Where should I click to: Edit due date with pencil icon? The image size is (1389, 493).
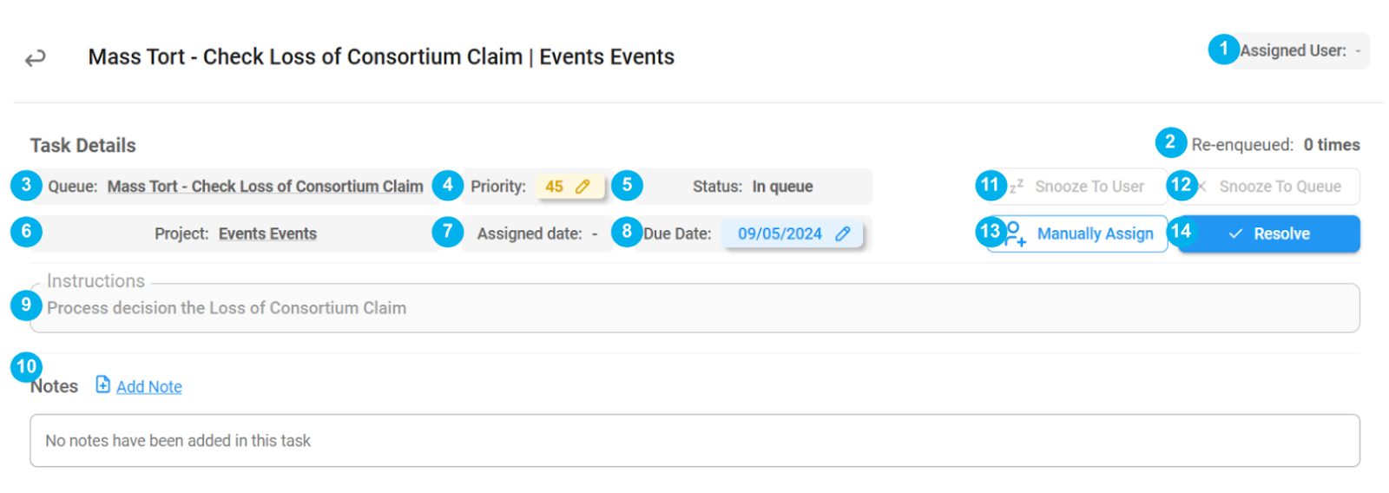click(842, 233)
